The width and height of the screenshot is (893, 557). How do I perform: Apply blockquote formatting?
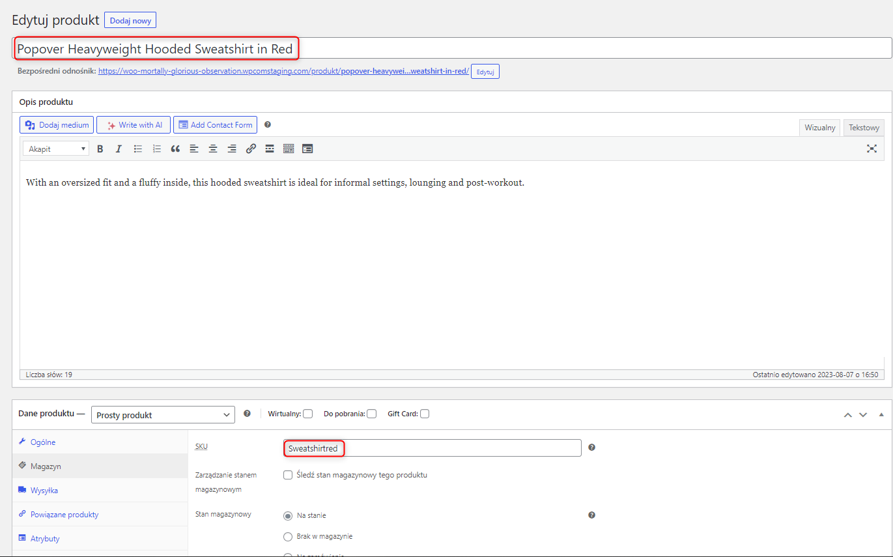(175, 149)
